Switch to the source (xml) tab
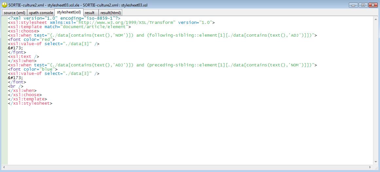Viewport: 380px width, 172px height. 14,12
